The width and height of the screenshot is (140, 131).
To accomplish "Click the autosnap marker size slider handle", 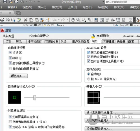I will pos(35,98).
